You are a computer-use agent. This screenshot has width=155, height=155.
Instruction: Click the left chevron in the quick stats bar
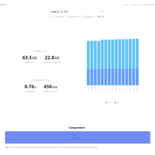point(50,17)
